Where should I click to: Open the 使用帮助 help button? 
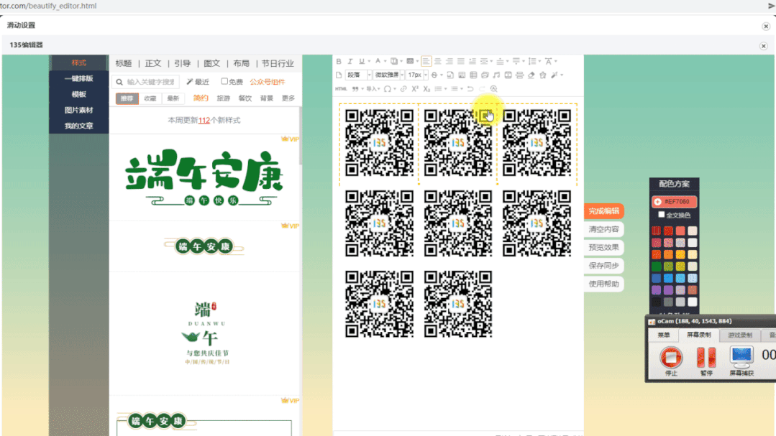(604, 284)
